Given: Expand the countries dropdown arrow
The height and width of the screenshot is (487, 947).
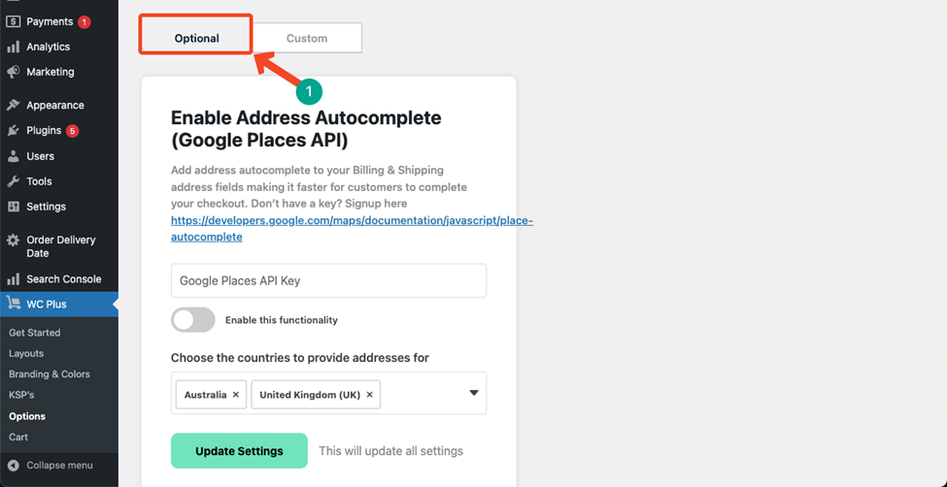Looking at the screenshot, I should tap(474, 393).
